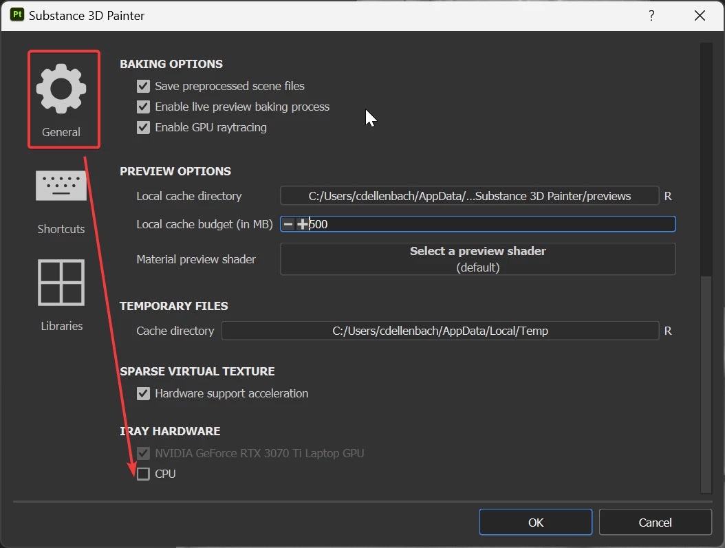Close the Substance 3D Painter dialog
725x548 pixels.
[x=700, y=16]
